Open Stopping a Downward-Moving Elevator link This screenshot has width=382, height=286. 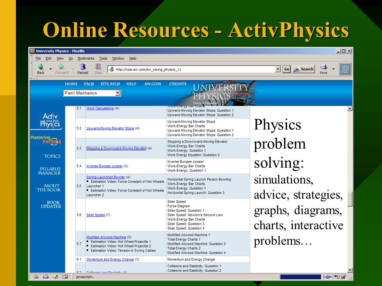(117, 148)
